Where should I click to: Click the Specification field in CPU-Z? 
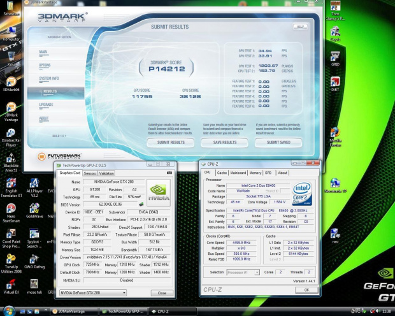[x=270, y=210]
